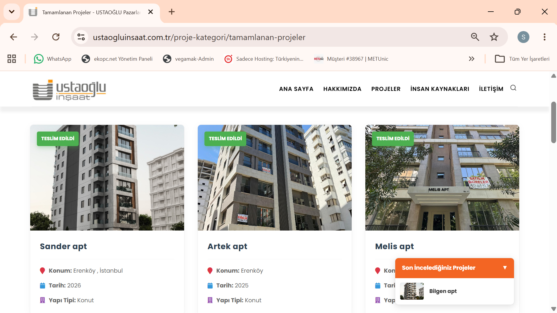Open the Sander apt project title

click(x=63, y=247)
